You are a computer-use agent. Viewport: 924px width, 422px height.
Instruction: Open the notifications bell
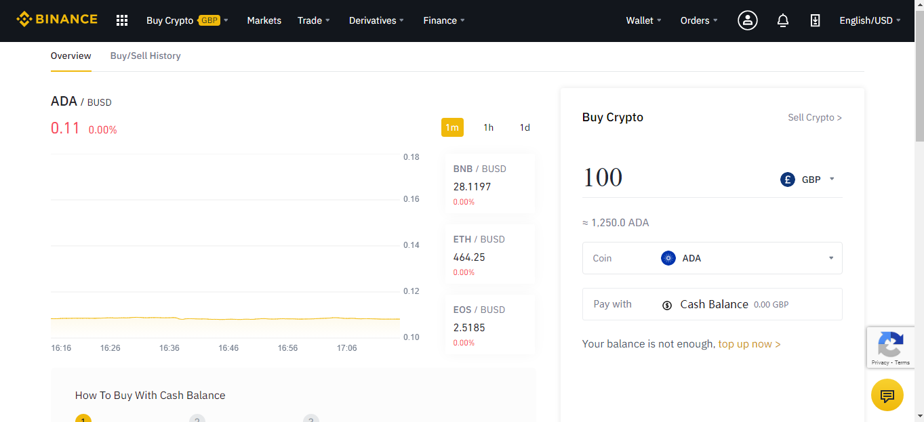[x=783, y=20]
